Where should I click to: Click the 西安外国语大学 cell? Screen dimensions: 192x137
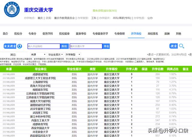click(x=40, y=128)
